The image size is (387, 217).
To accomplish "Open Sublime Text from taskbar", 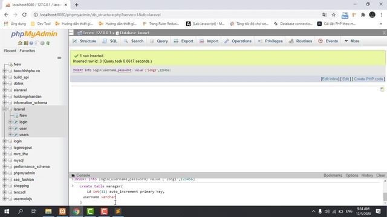I will coord(118,212).
